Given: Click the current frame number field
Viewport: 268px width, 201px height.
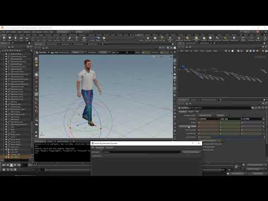Looking at the screenshot, I should [x=25, y=165].
